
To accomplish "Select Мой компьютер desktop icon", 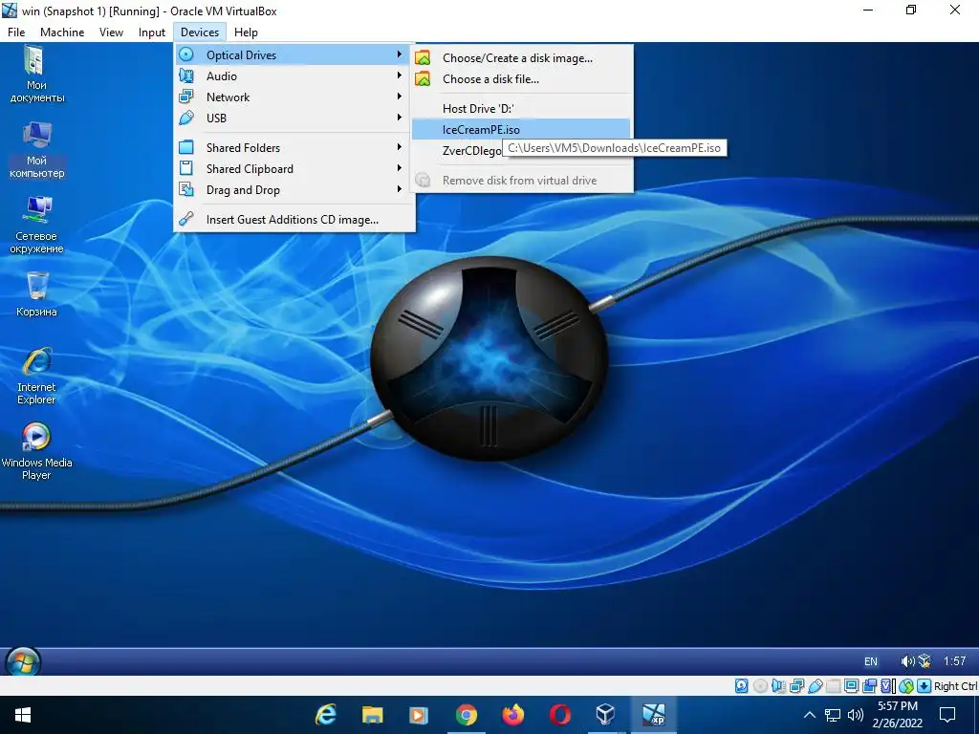I will tap(36, 150).
